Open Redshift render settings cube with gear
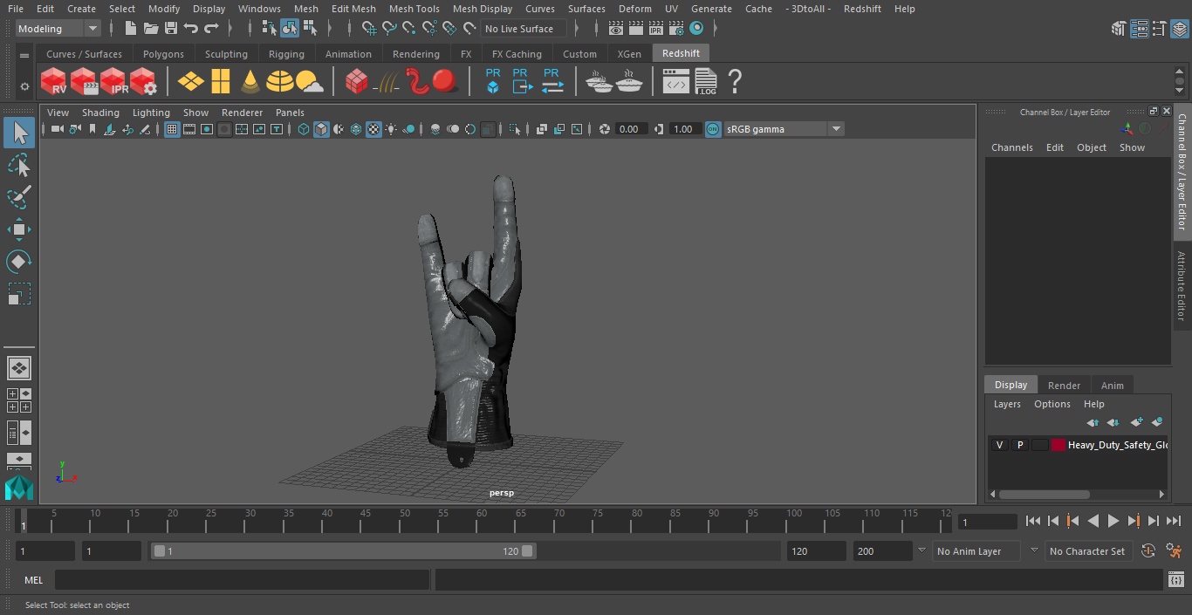Viewport: 1192px width, 615px height. coord(143,81)
